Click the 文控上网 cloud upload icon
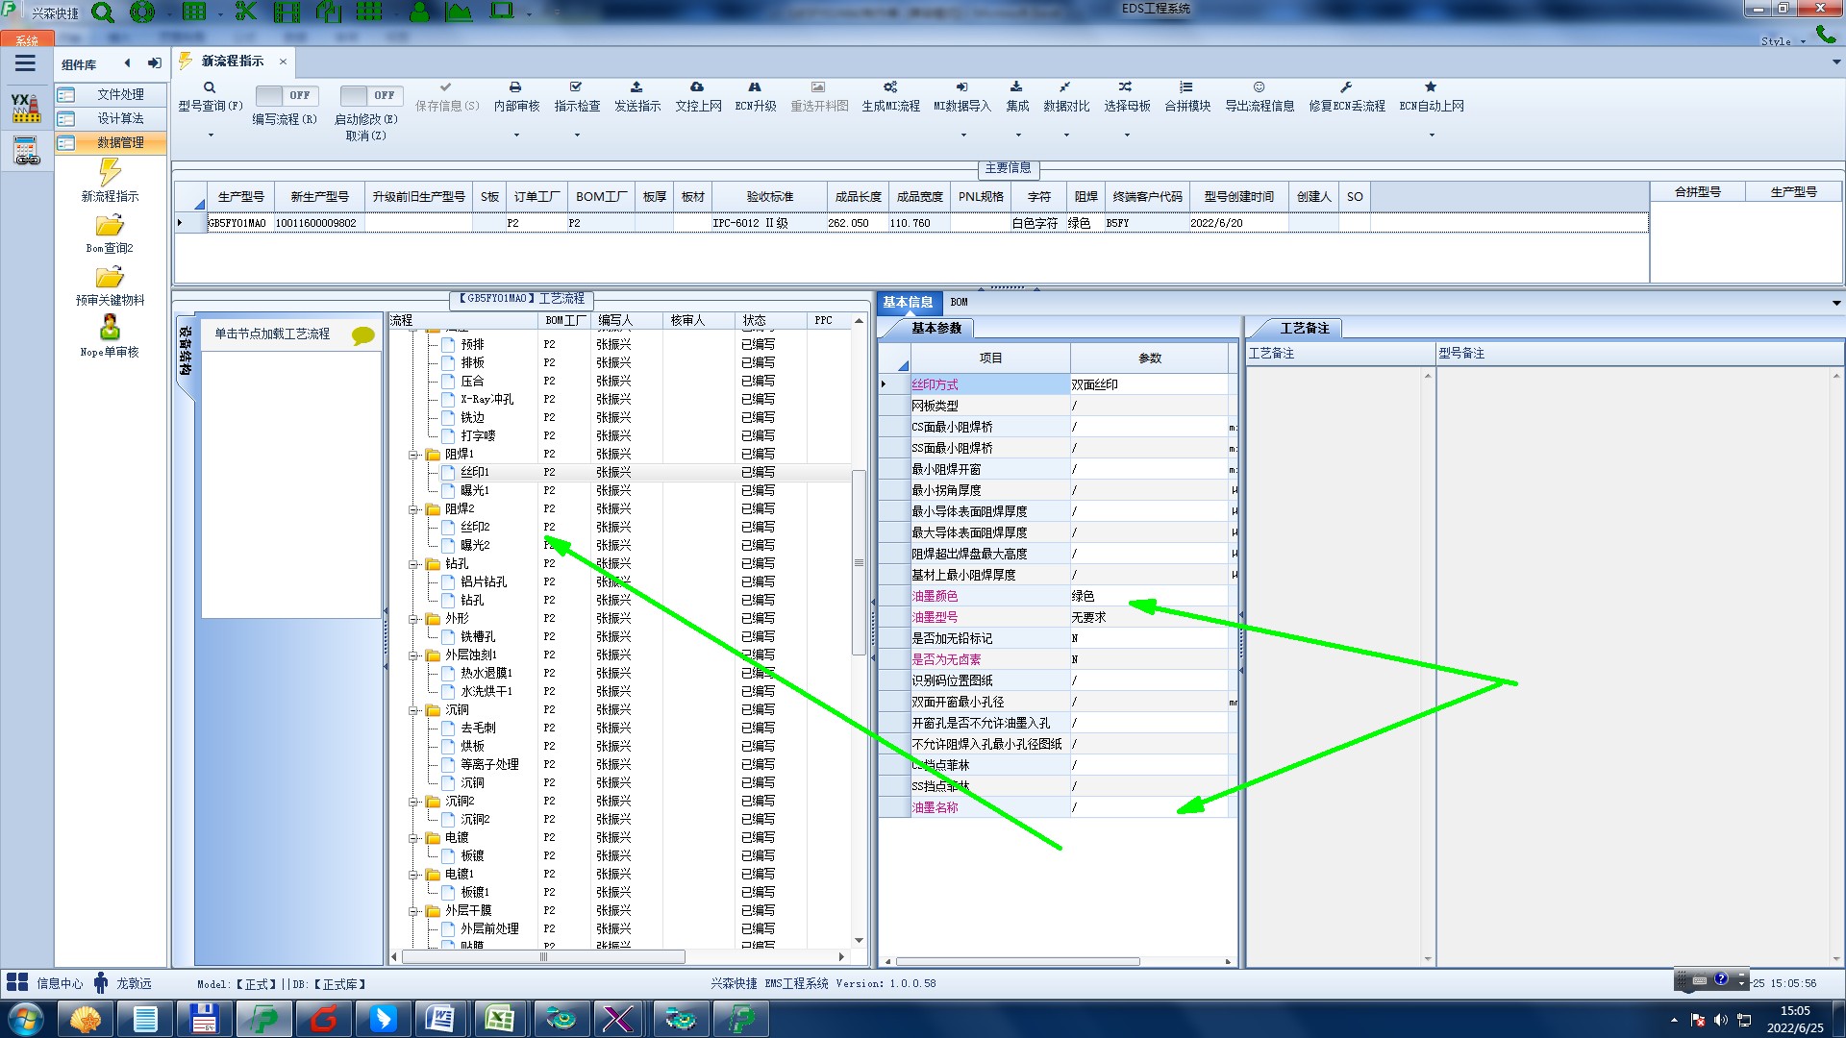The height and width of the screenshot is (1038, 1846). [x=697, y=87]
